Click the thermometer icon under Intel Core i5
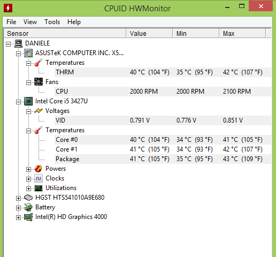Image resolution: width=276 pixels, height=257 pixels. pyautogui.click(x=39, y=130)
